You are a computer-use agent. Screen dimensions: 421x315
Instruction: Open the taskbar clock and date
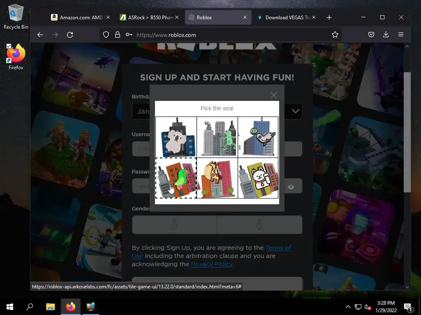tap(386, 306)
